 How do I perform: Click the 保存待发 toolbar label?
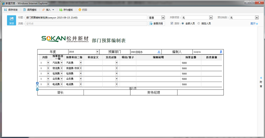click(x=13, y=10)
